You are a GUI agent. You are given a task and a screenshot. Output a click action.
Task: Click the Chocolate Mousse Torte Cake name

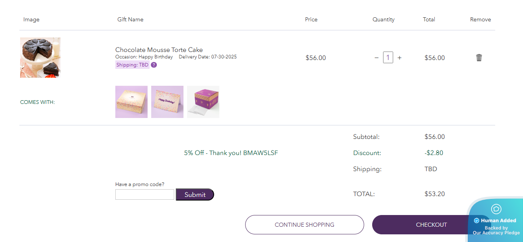coord(159,50)
